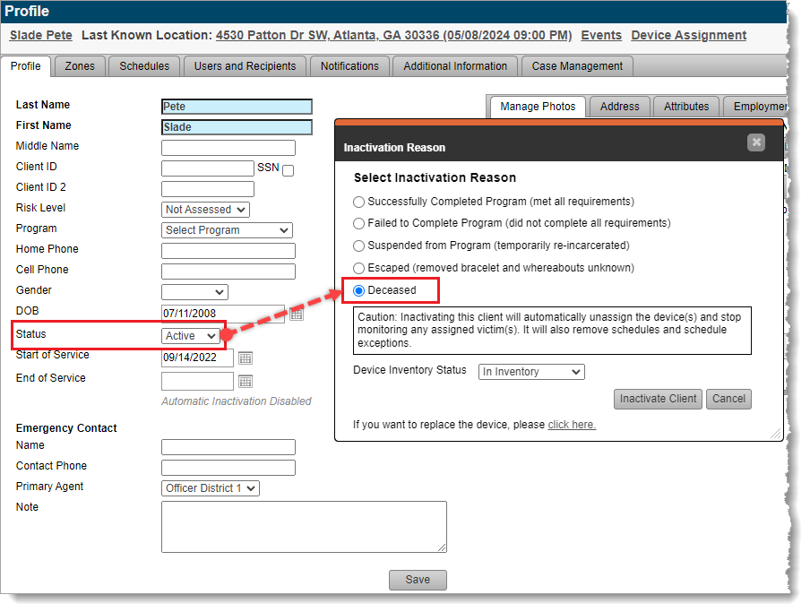Click the Inactivate Client button
Screen dimensions: 810x612
(658, 399)
